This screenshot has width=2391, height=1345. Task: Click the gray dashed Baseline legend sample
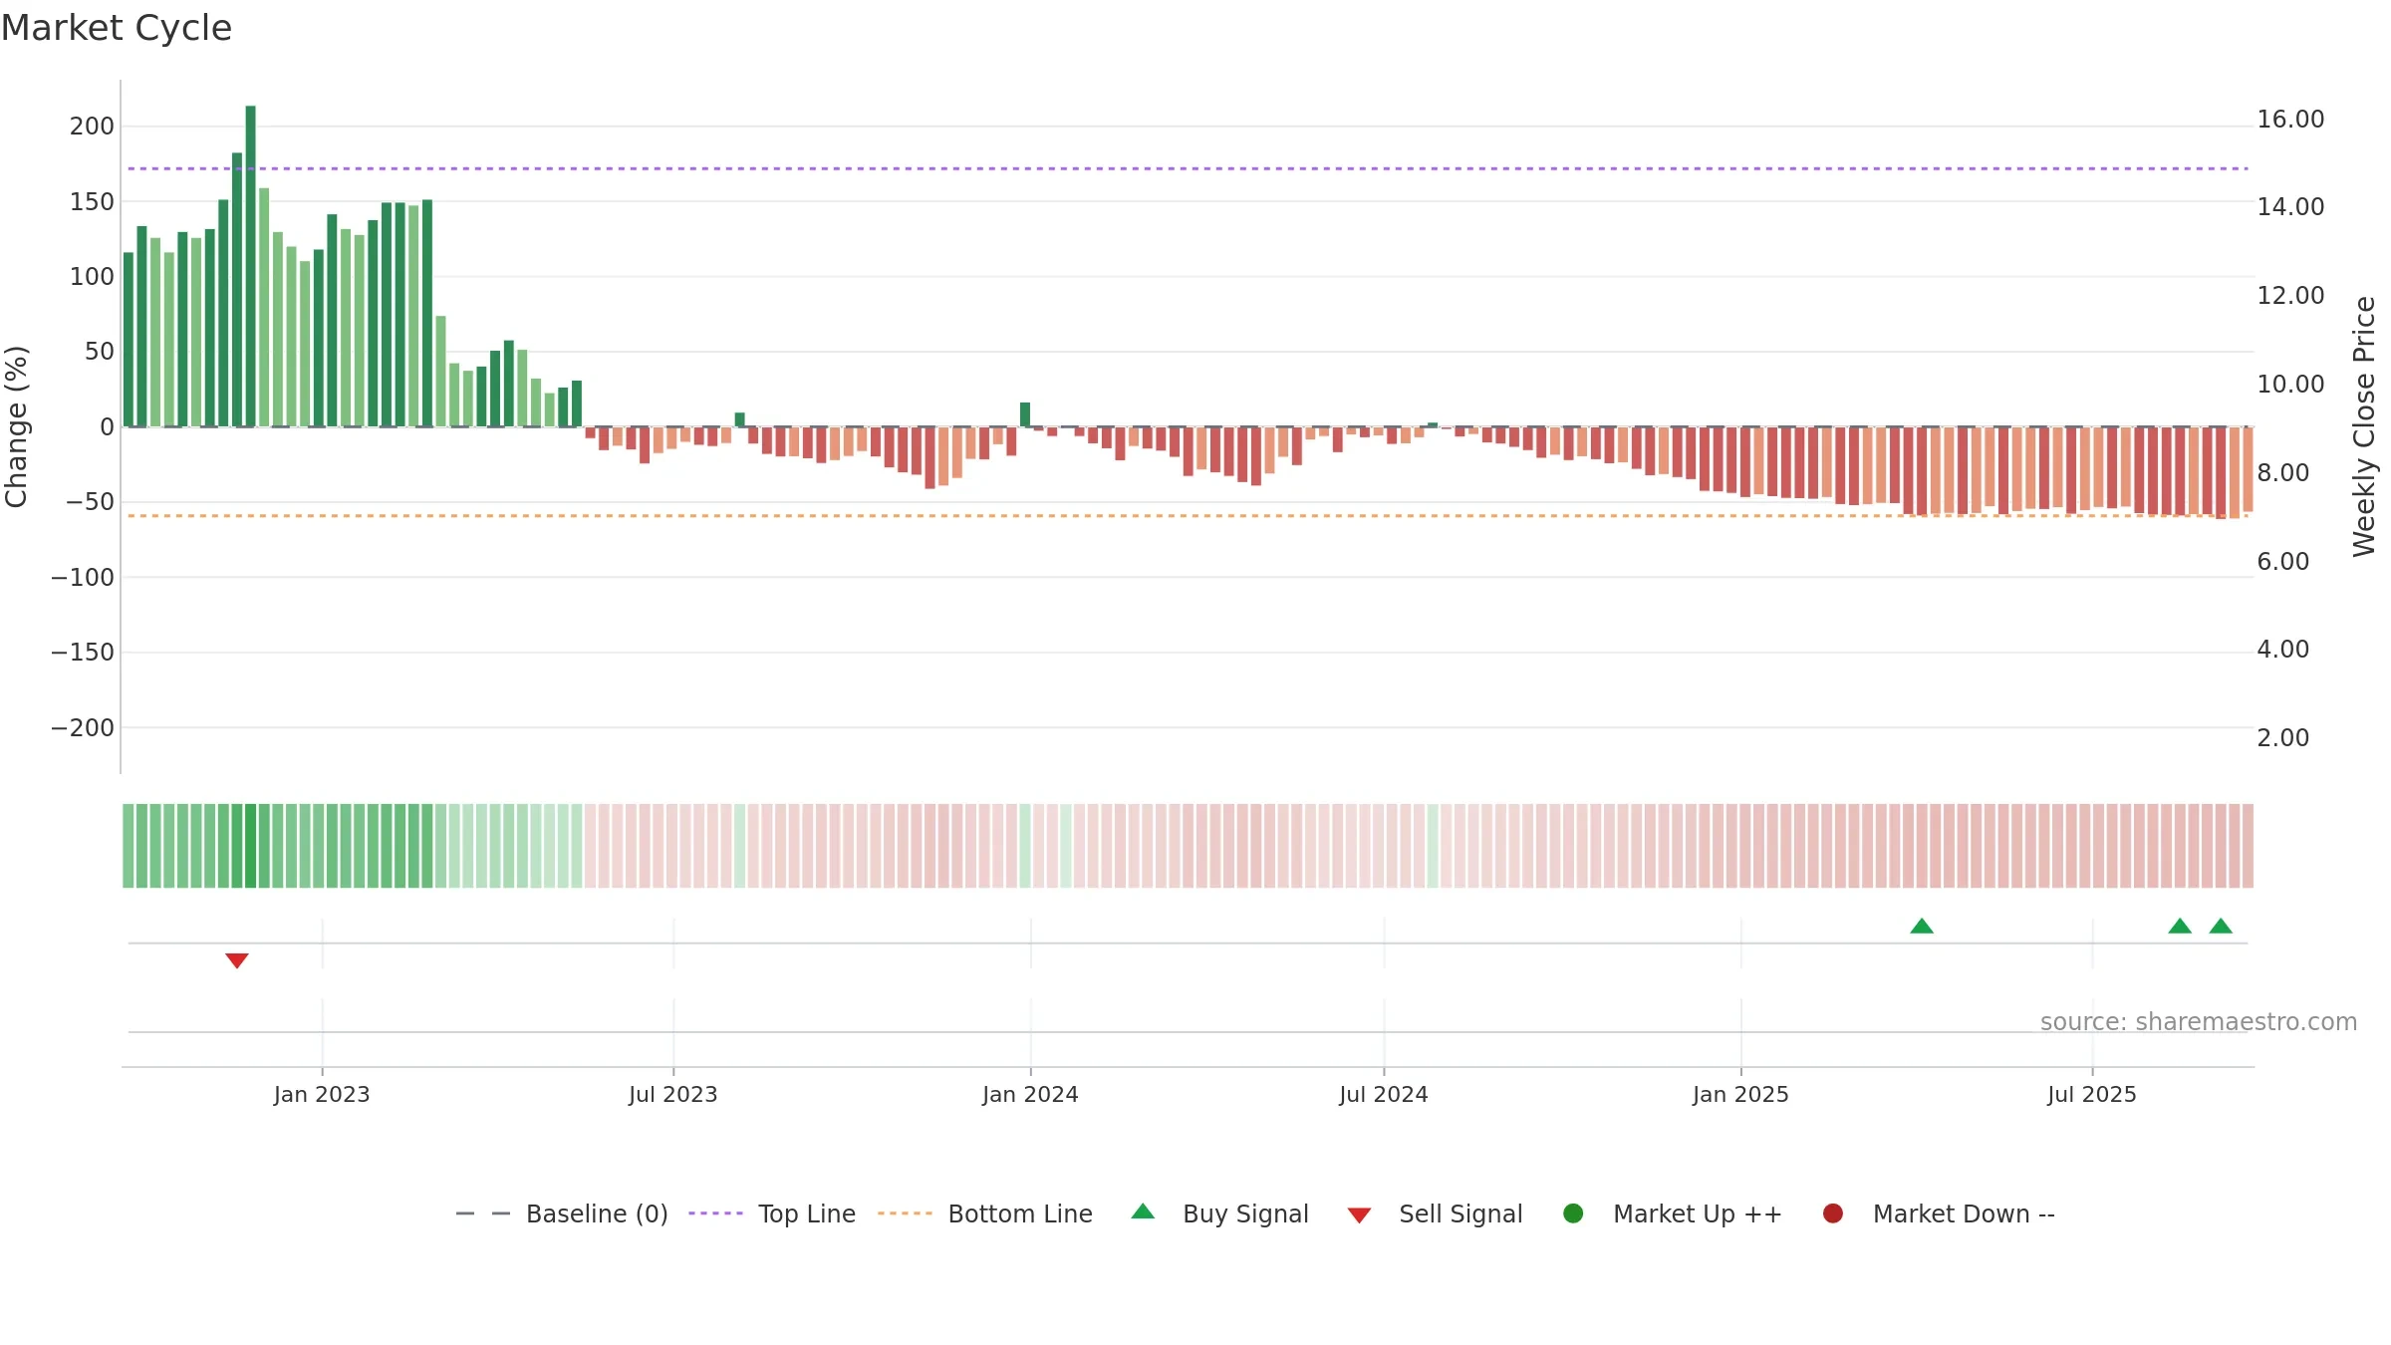[x=483, y=1213]
